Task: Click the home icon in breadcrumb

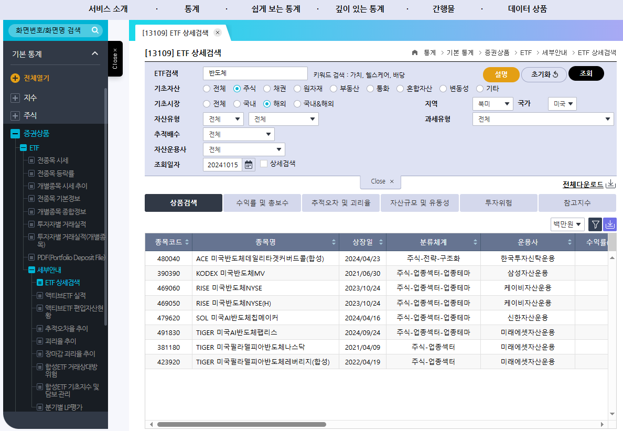Action: pos(415,52)
